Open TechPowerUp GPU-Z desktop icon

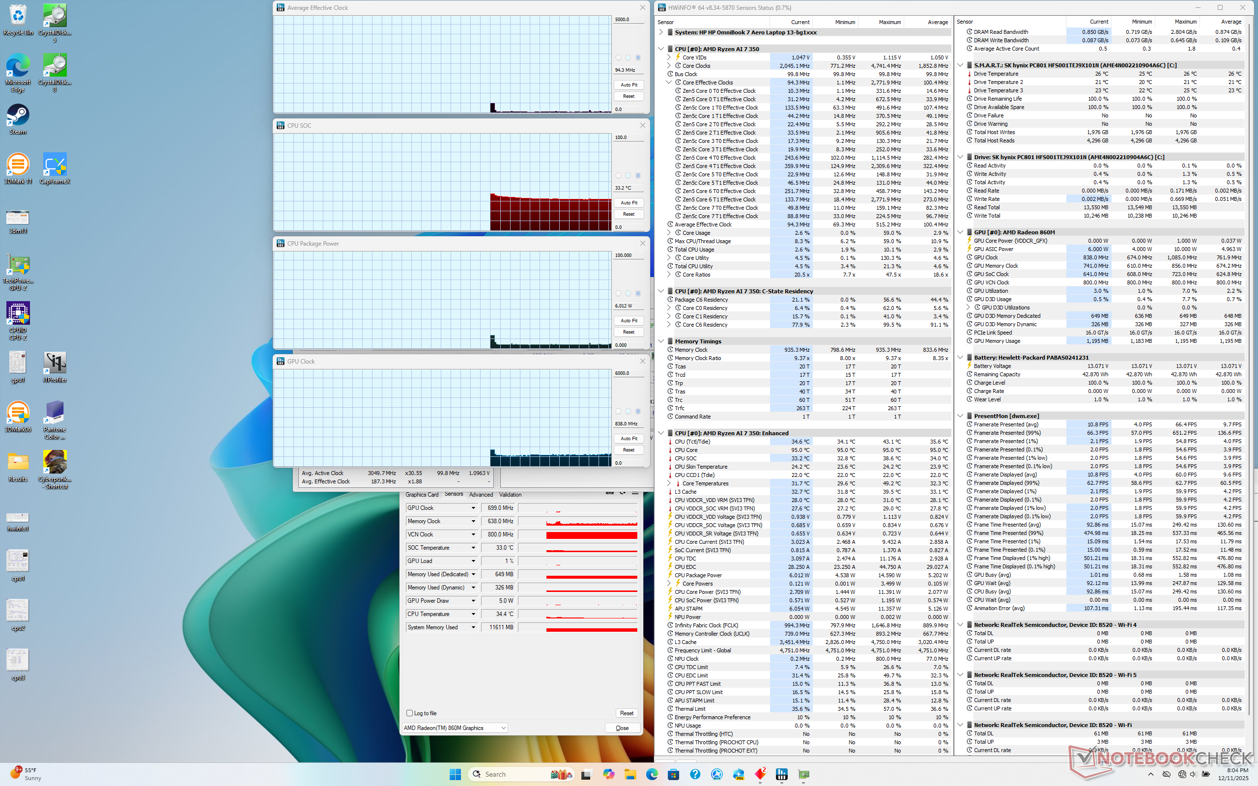click(18, 265)
